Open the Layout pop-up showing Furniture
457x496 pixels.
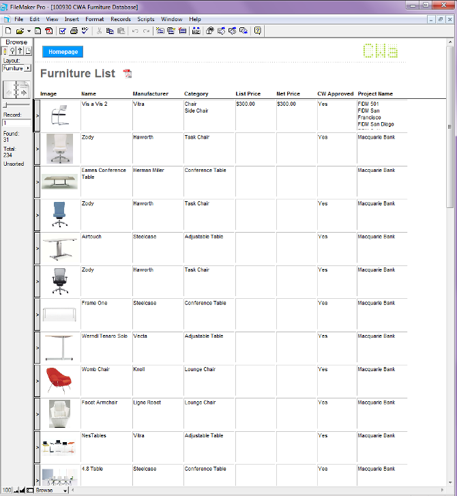coord(17,68)
